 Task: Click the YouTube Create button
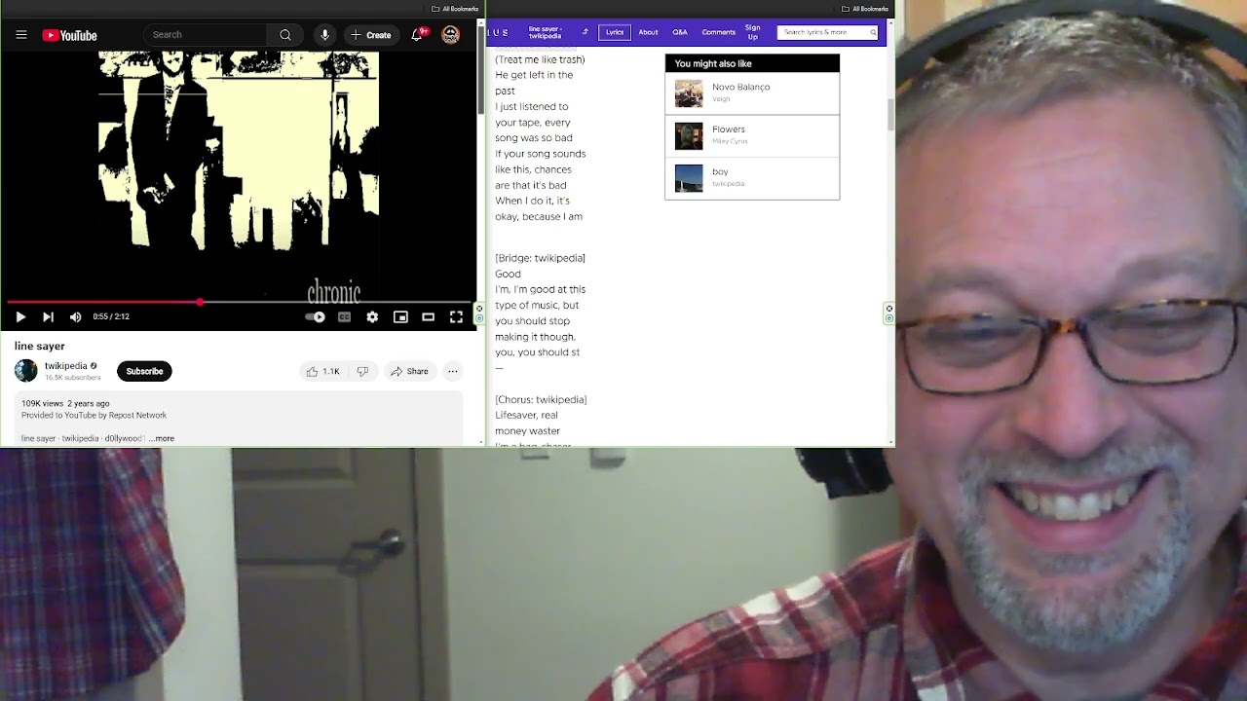[x=371, y=35]
